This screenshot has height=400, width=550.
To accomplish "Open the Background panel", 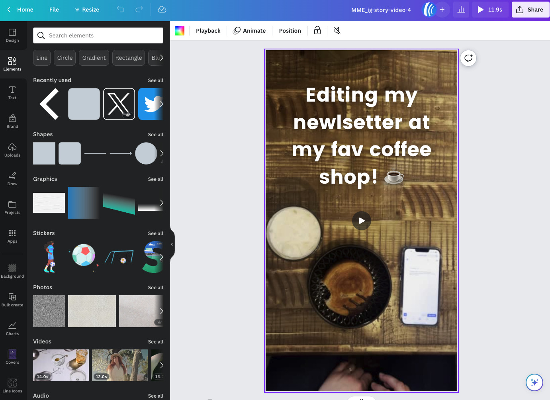I will (x=12, y=271).
